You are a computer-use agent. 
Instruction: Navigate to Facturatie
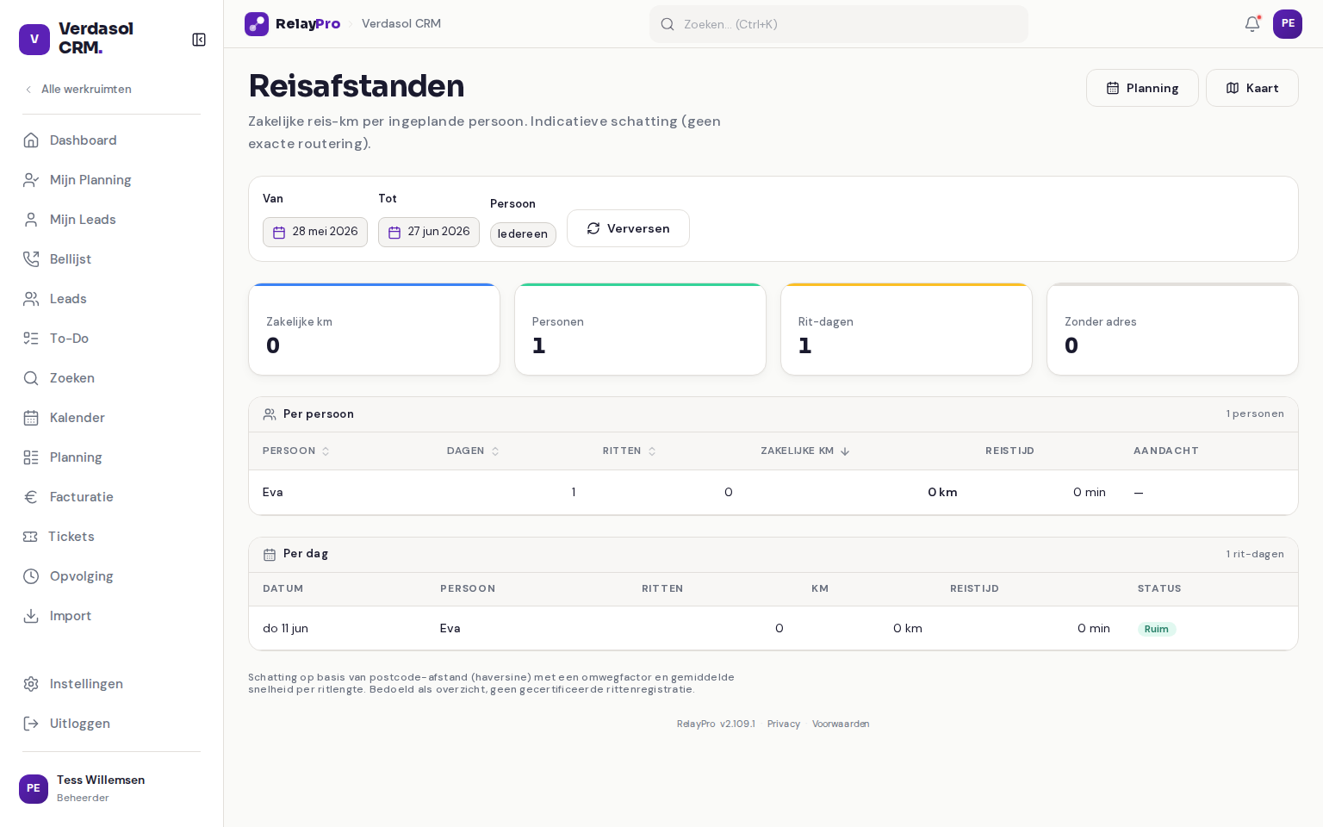[x=111, y=497]
